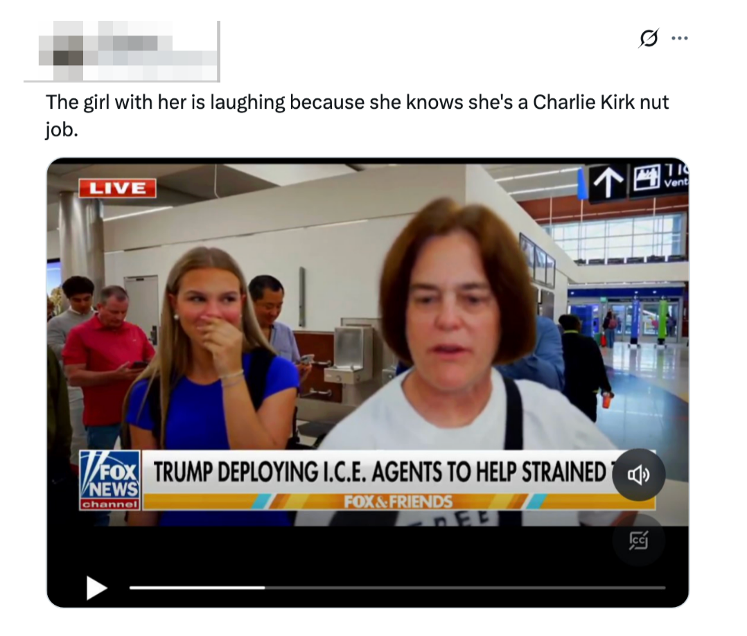Toggle closed captions on the video
Image resolution: width=747 pixels, height=636 pixels.
point(638,540)
